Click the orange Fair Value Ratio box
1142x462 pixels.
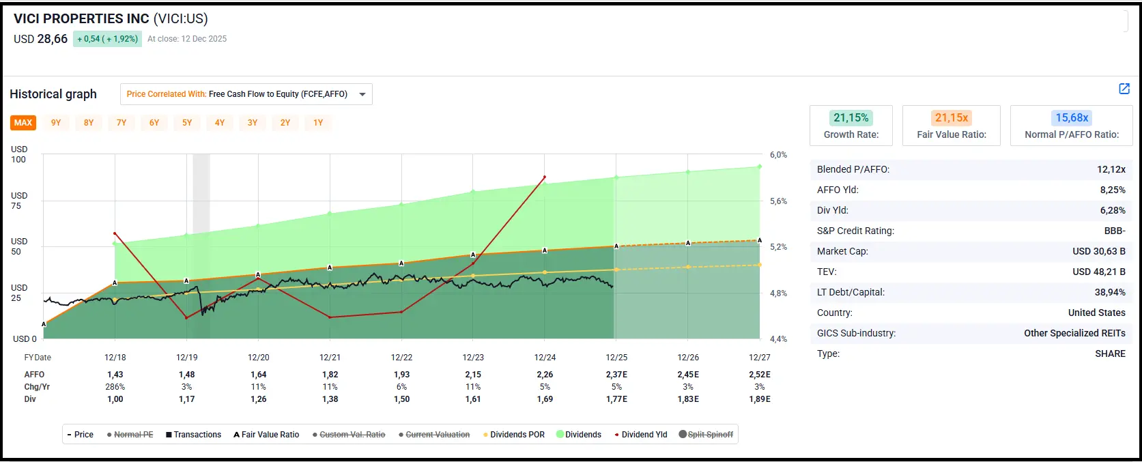[951, 125]
